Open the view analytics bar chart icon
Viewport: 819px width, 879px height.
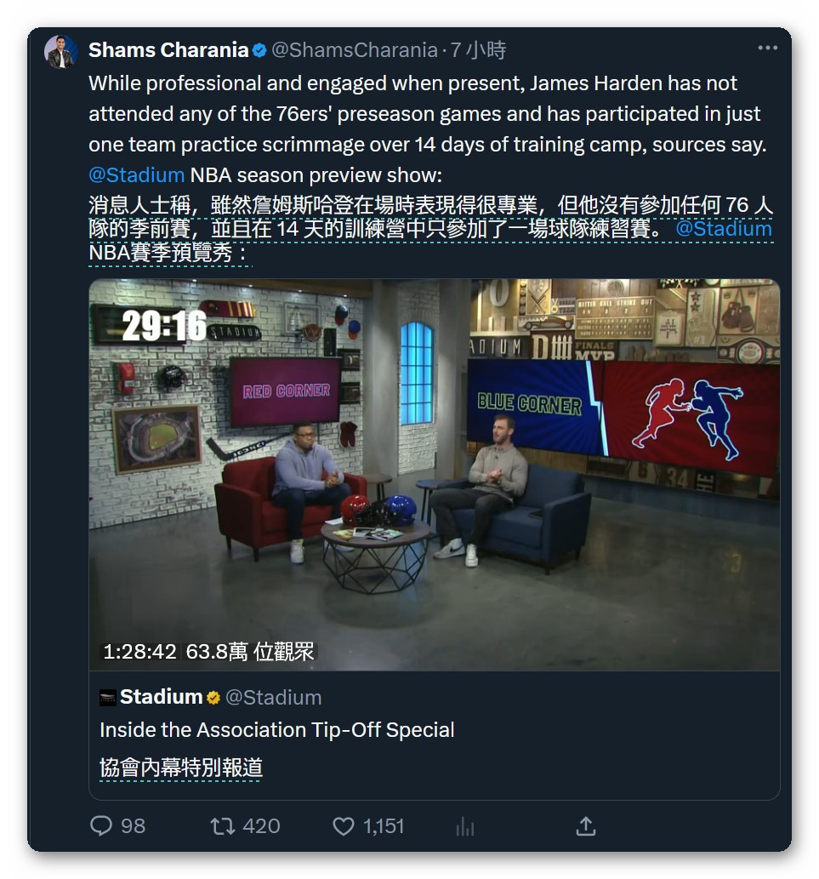465,826
